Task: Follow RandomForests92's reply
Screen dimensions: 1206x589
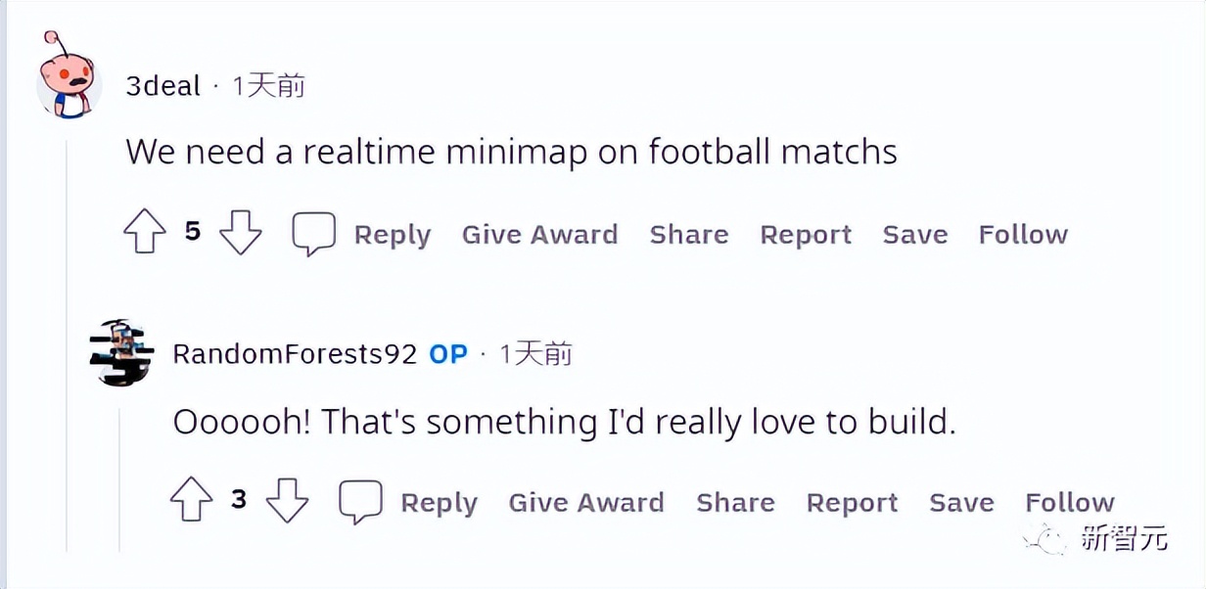Action: 1070,503
